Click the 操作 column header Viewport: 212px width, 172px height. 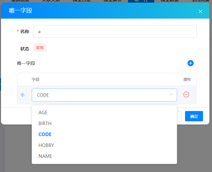[187, 79]
